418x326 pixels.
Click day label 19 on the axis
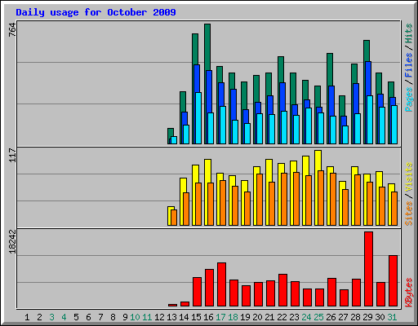[x=245, y=317]
